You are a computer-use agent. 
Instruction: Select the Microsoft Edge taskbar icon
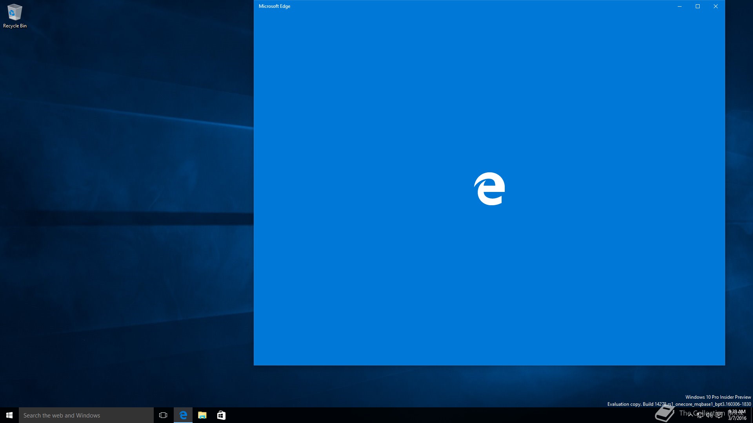(x=183, y=415)
